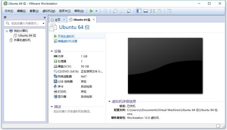Toggle library sidebar view icon
This screenshot has width=227, height=130.
(x=139, y=11)
